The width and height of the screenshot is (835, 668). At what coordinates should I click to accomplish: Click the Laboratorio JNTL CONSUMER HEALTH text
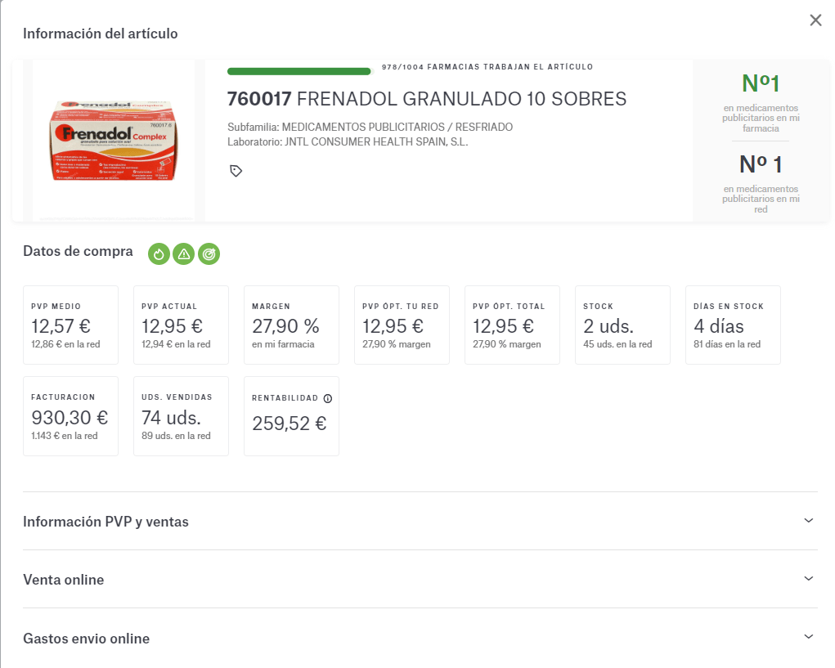point(348,142)
